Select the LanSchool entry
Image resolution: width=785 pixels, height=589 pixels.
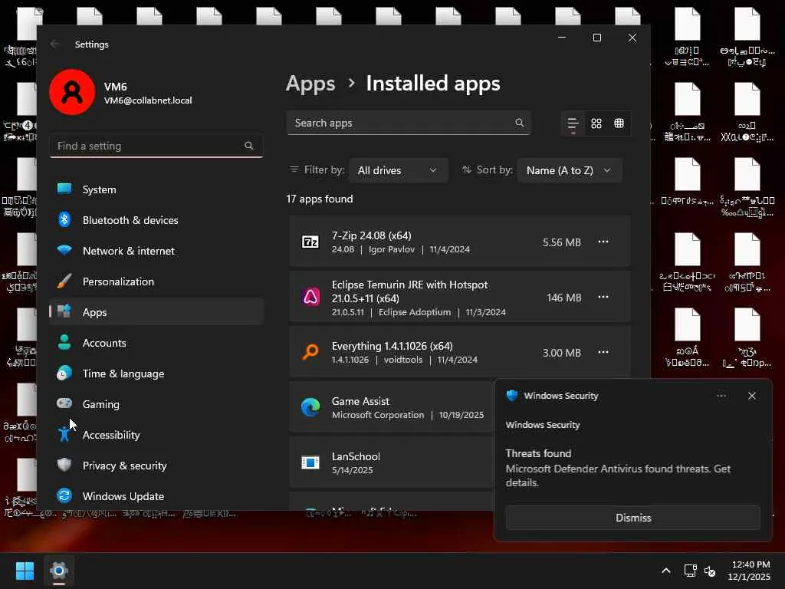(x=392, y=462)
